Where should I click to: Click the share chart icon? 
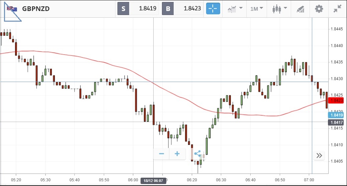point(197,154)
